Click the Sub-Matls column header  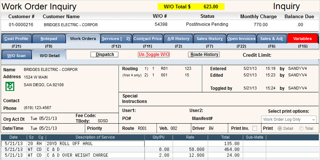coord(255,137)
